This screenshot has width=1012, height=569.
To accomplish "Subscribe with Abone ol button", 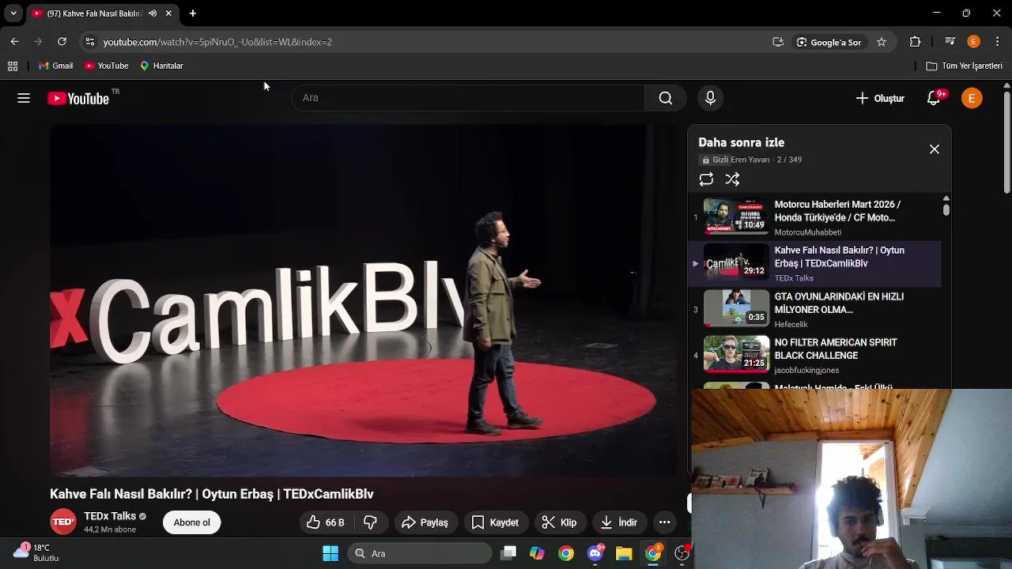I will [192, 522].
